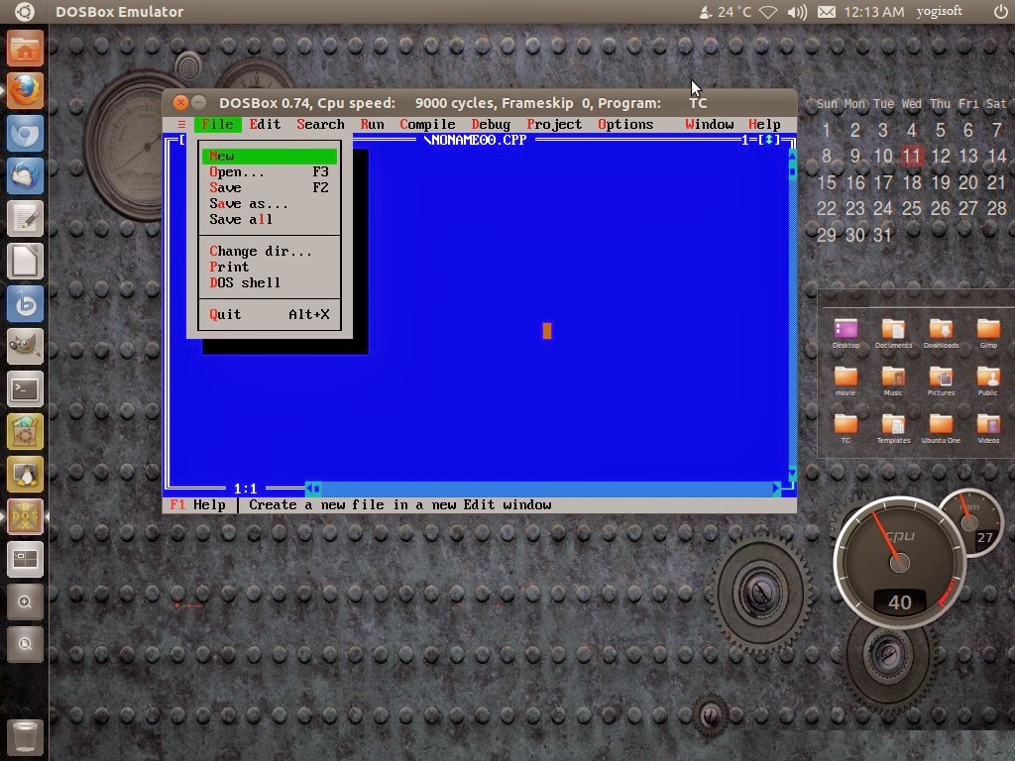Open the Pictures folder icon
Viewport: 1015px width, 761px height.
[941, 378]
